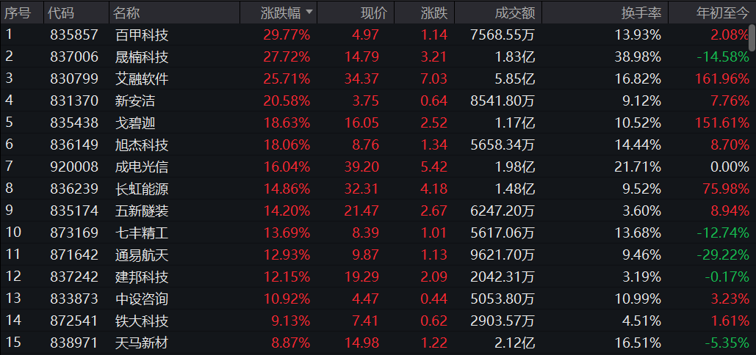
Task: Click turnover value 5.85亿
Action: (x=514, y=79)
